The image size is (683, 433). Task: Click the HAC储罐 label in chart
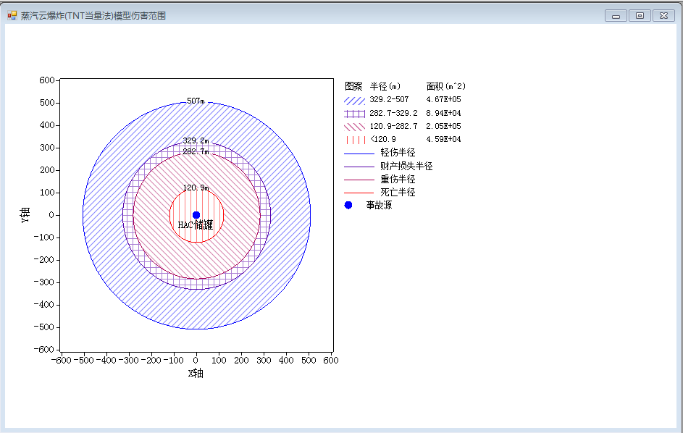tap(196, 224)
